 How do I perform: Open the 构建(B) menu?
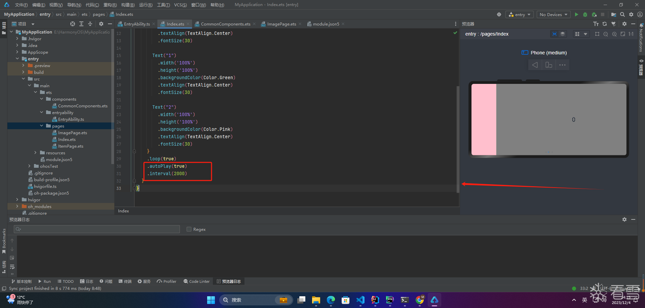[x=128, y=5]
